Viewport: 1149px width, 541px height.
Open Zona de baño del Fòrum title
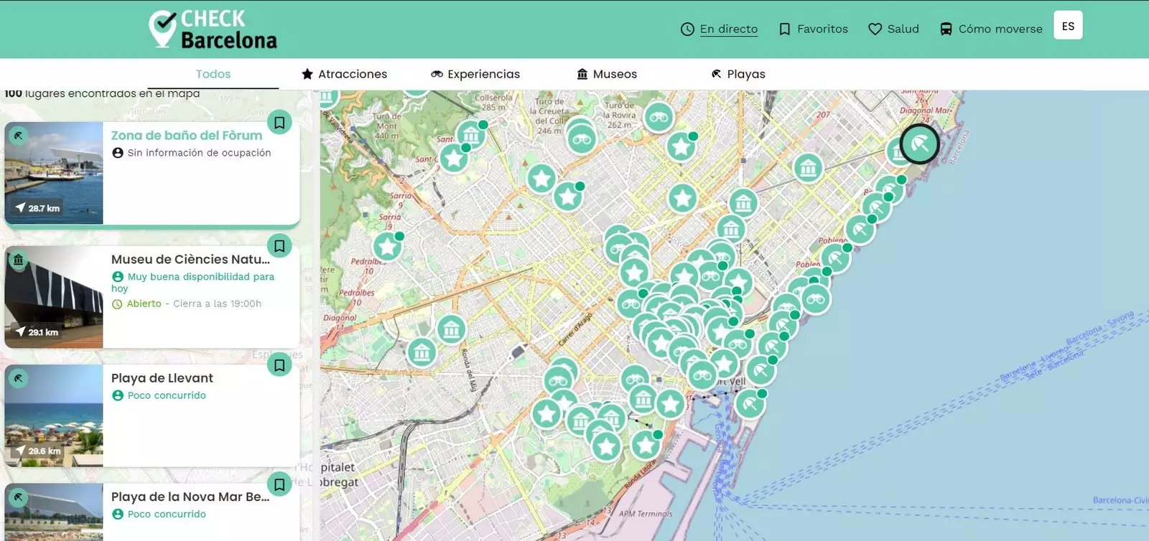point(187,135)
